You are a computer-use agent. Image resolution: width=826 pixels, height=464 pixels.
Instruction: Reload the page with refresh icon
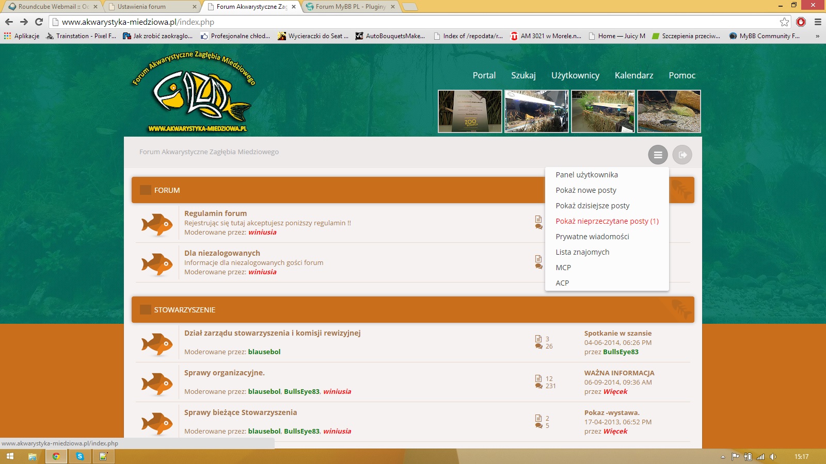(x=39, y=22)
